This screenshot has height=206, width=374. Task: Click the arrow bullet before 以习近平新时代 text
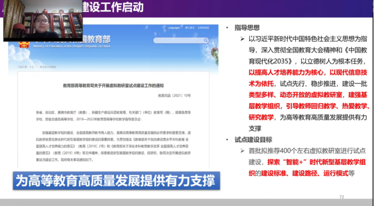click(x=242, y=39)
